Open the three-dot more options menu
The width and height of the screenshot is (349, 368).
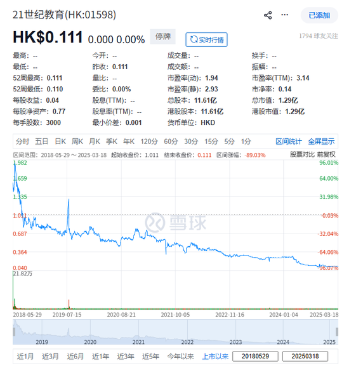[284, 15]
